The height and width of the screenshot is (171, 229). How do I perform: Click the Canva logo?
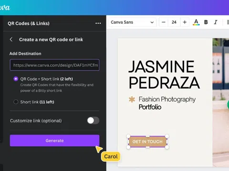(5, 8)
